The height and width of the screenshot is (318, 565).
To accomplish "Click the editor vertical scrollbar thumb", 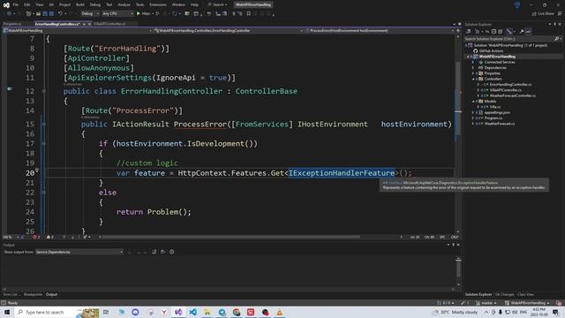I will (458, 99).
